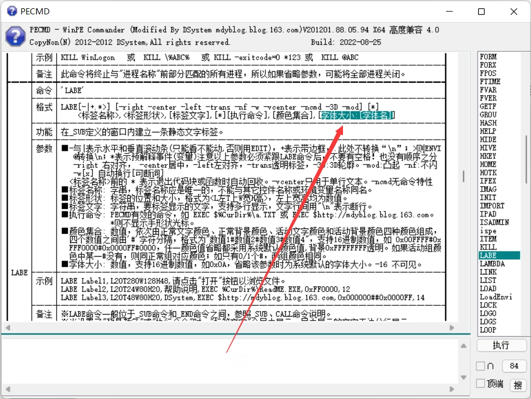
Task: Maximize the PECMD window
Action: (481, 12)
